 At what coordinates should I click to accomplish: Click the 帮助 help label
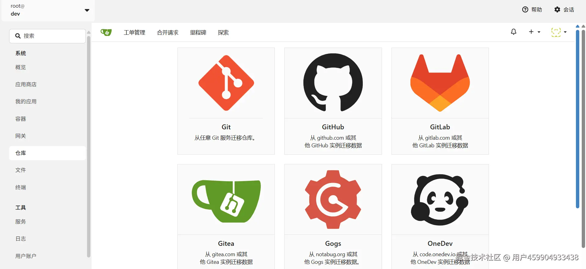[537, 10]
